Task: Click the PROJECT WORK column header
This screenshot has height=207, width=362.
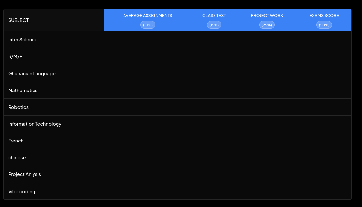Action: (267, 15)
